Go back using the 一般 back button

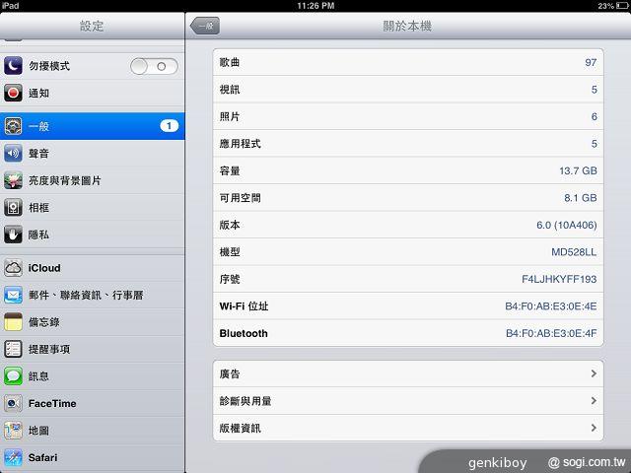click(x=205, y=26)
